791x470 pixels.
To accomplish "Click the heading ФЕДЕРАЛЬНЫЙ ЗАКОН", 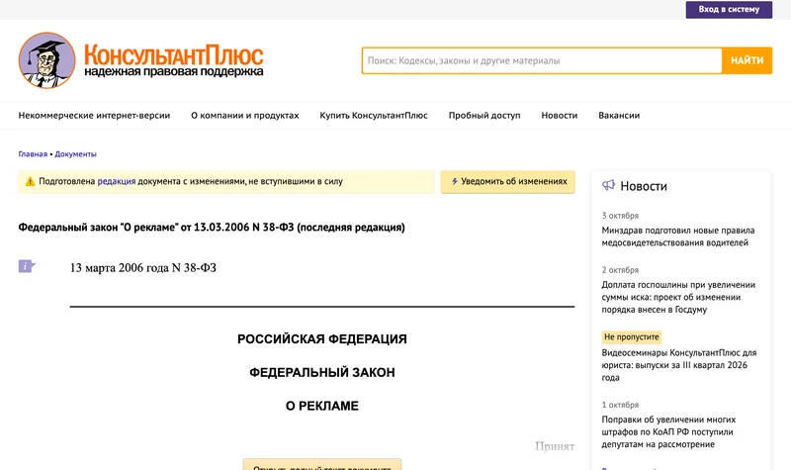I will tap(322, 372).
